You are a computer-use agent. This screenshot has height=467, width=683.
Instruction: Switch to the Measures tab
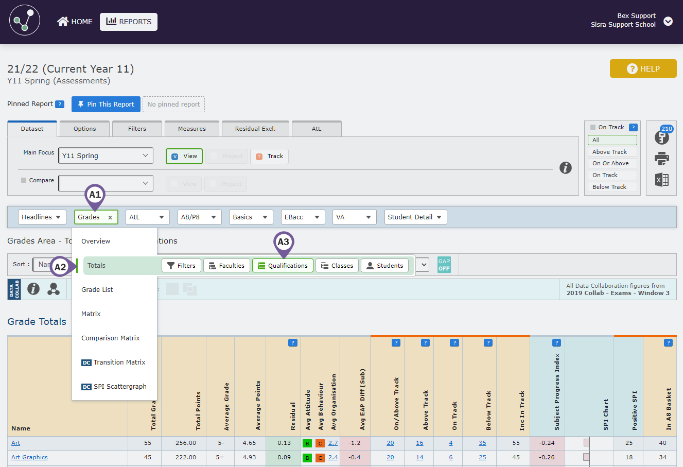(191, 129)
